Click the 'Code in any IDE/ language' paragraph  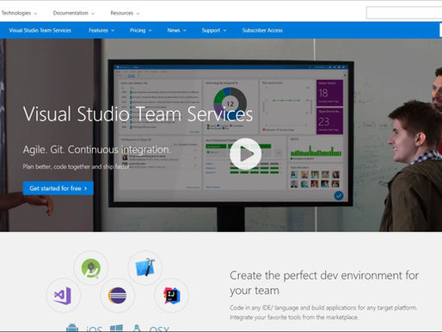click(323, 312)
